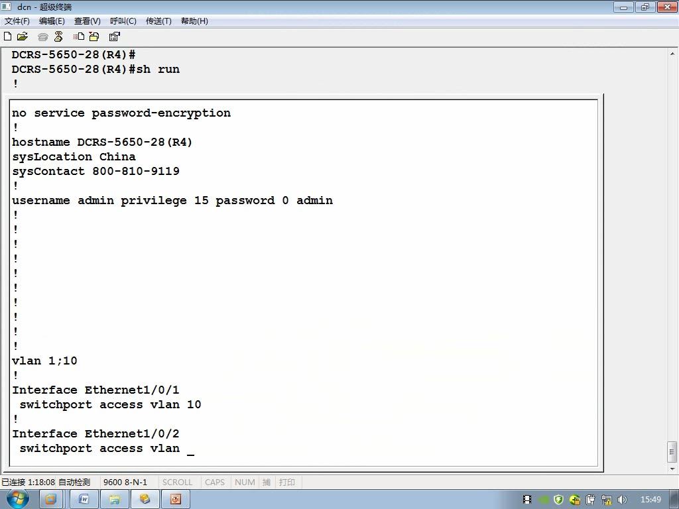
Task: Click the green shield security tray icon
Action: [558, 500]
